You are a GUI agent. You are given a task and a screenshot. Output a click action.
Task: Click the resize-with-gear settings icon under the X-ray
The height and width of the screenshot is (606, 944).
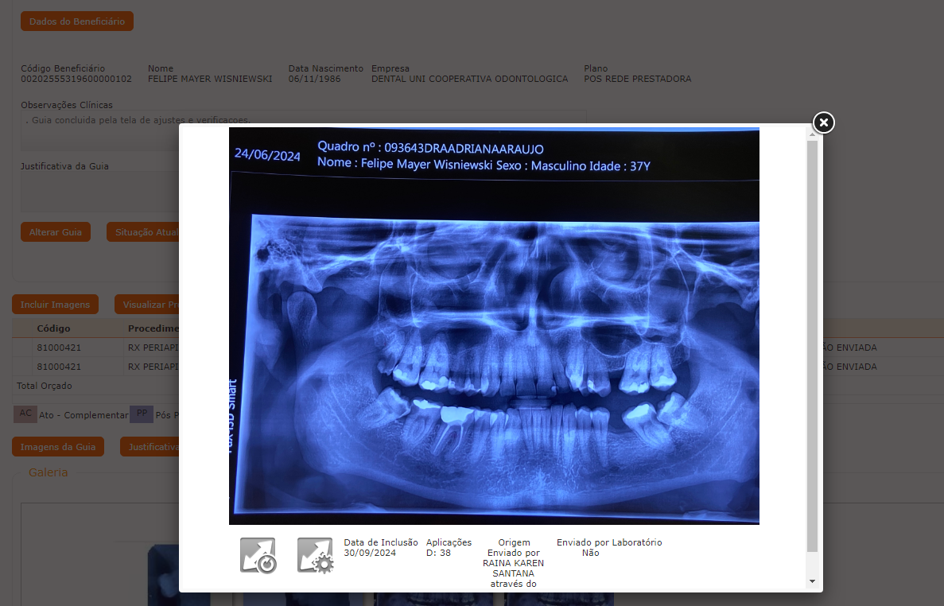(316, 555)
